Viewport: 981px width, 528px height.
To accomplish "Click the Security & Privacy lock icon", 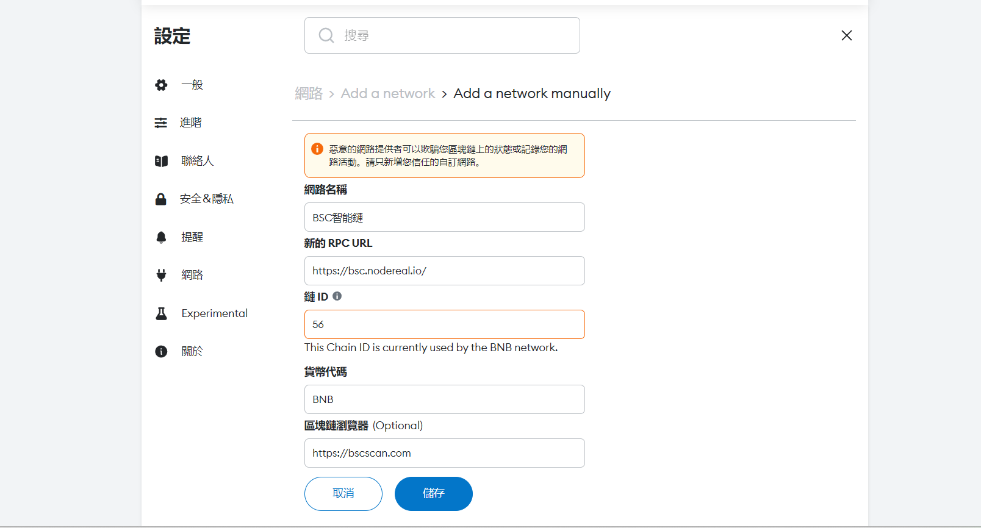I will point(161,199).
